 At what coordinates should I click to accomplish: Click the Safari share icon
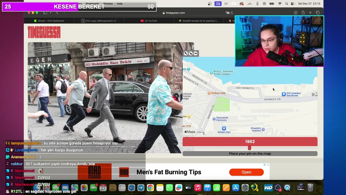click(303, 13)
